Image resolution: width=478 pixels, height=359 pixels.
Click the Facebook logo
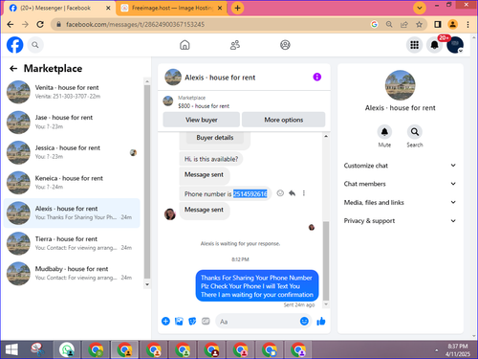(x=15, y=45)
